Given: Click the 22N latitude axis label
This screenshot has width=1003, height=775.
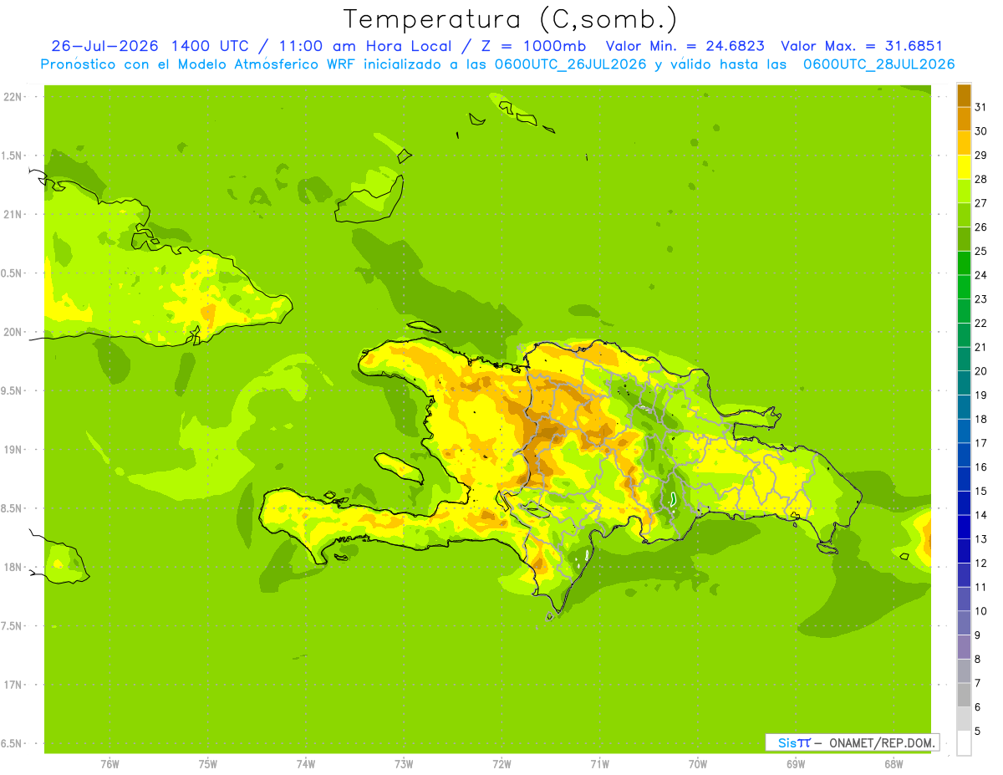Looking at the screenshot, I should [x=14, y=97].
